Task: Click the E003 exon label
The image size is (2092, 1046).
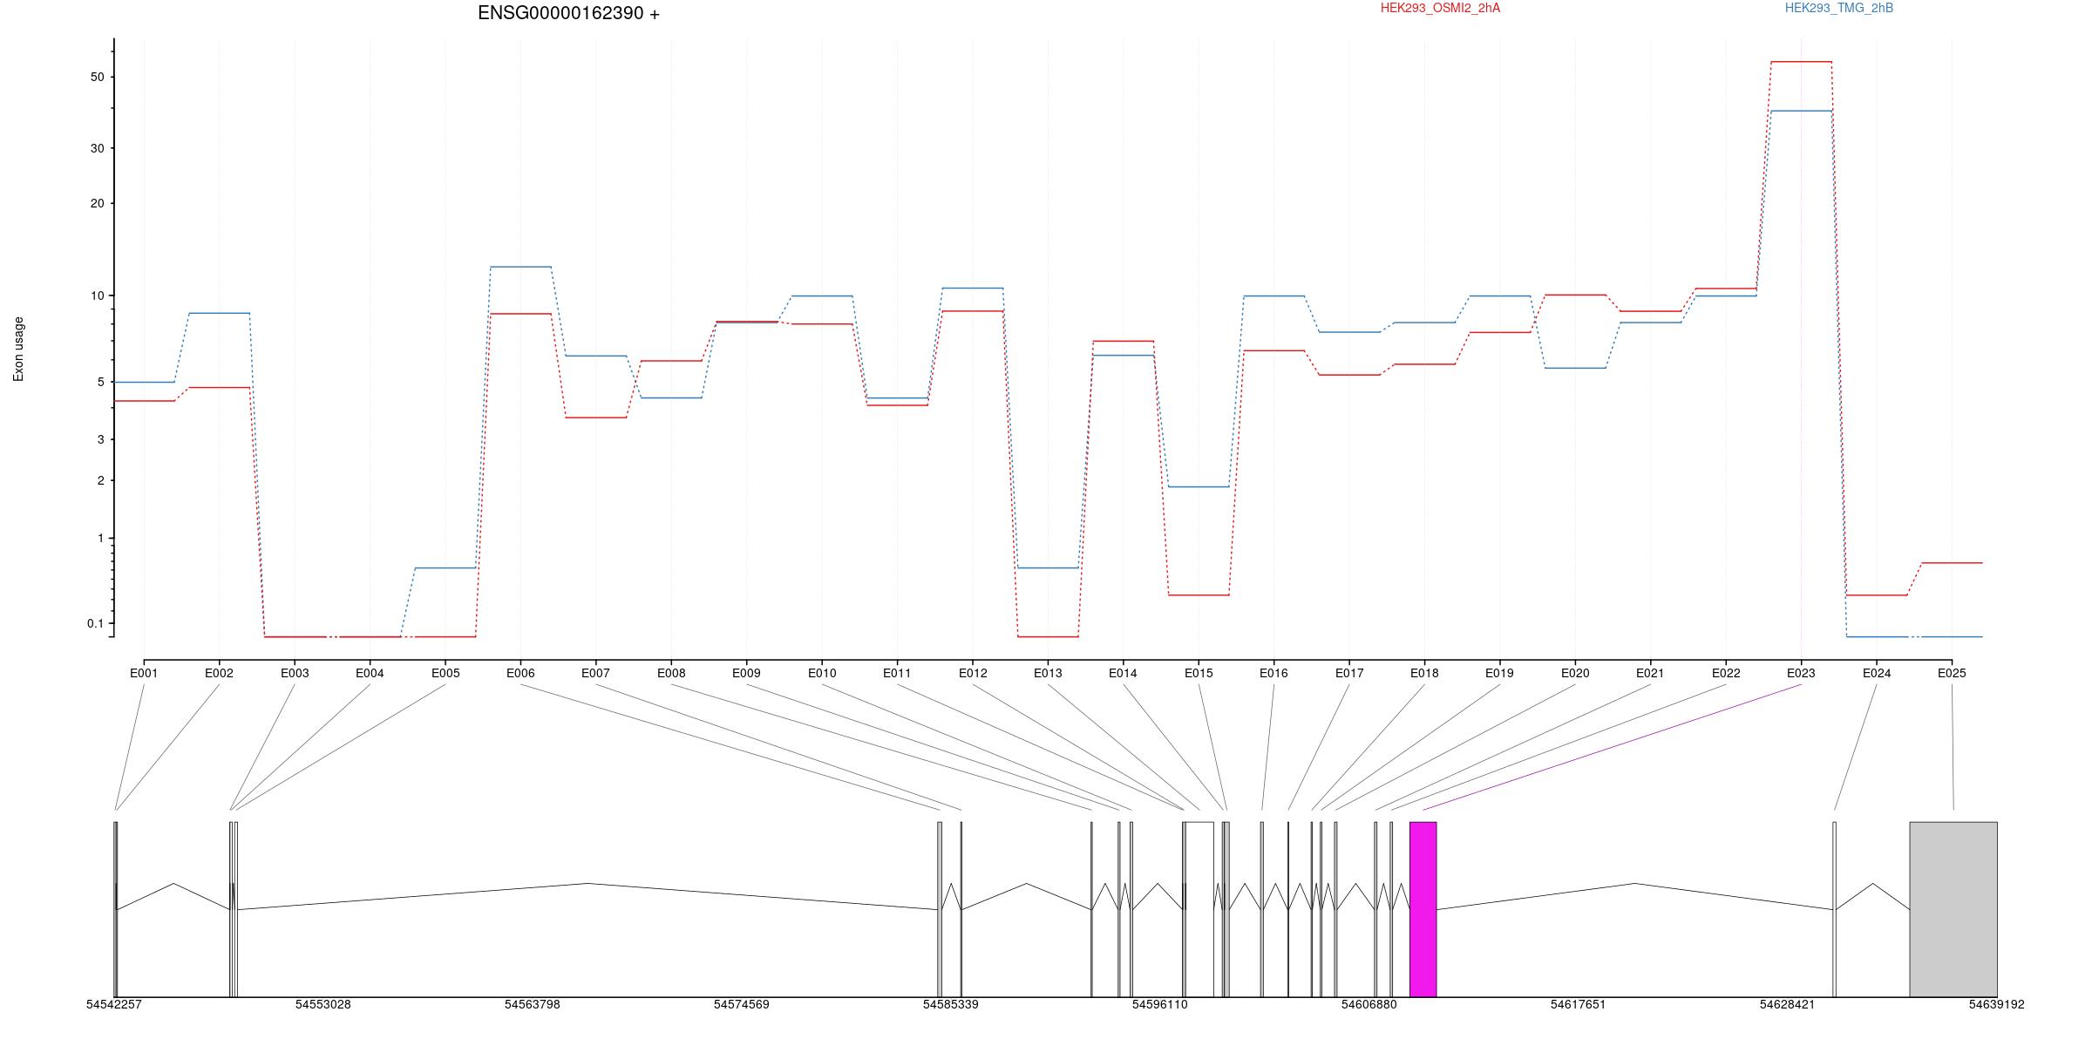Action: click(295, 673)
